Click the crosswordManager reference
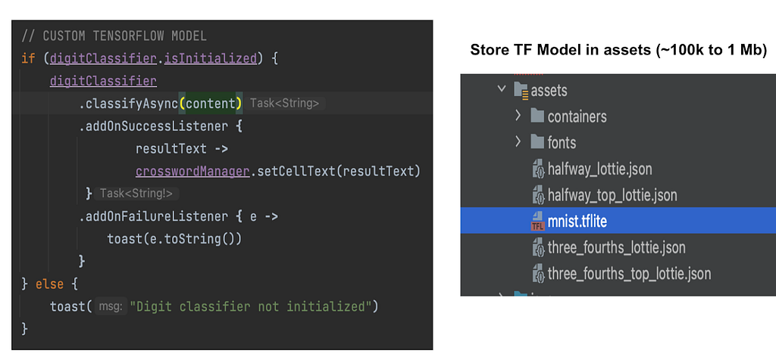 pos(192,172)
